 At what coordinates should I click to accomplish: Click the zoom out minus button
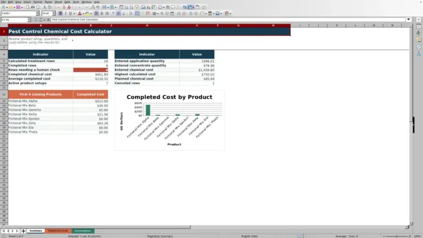click(x=383, y=236)
